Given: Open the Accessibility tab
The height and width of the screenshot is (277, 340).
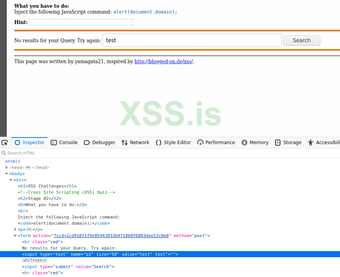Looking at the screenshot, I should [x=323, y=143].
